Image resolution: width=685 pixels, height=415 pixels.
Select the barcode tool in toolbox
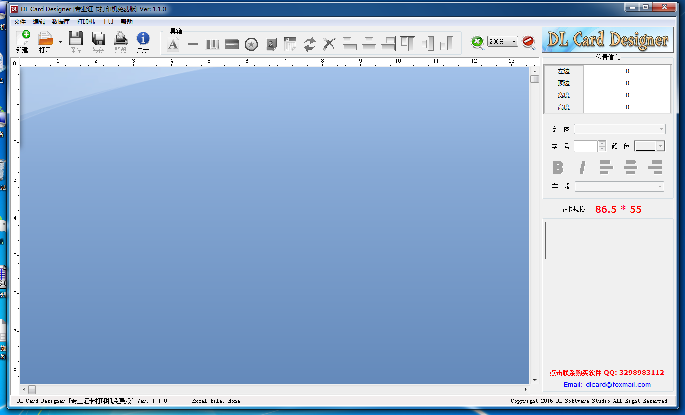(212, 44)
